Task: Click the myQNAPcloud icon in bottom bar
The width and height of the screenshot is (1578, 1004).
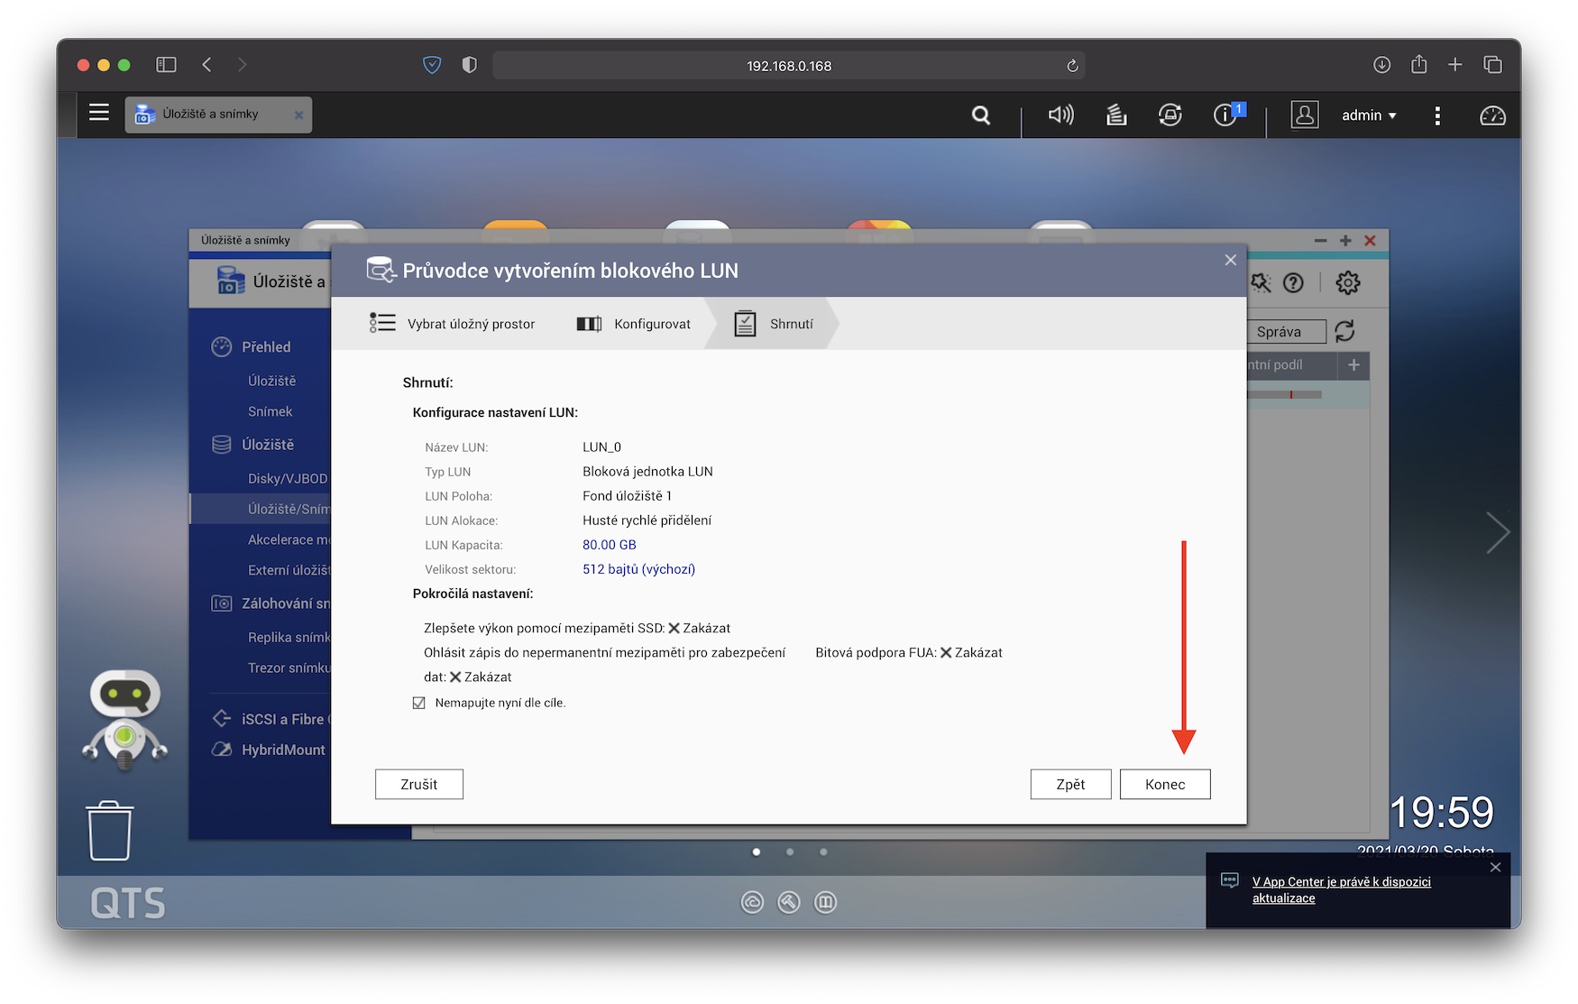Action: (752, 902)
